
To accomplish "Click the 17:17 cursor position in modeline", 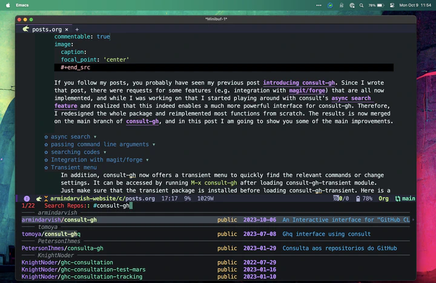I will coord(170,198).
